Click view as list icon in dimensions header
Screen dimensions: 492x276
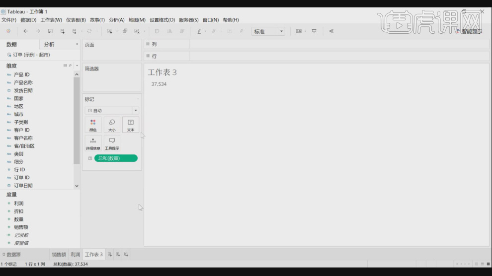click(65, 66)
